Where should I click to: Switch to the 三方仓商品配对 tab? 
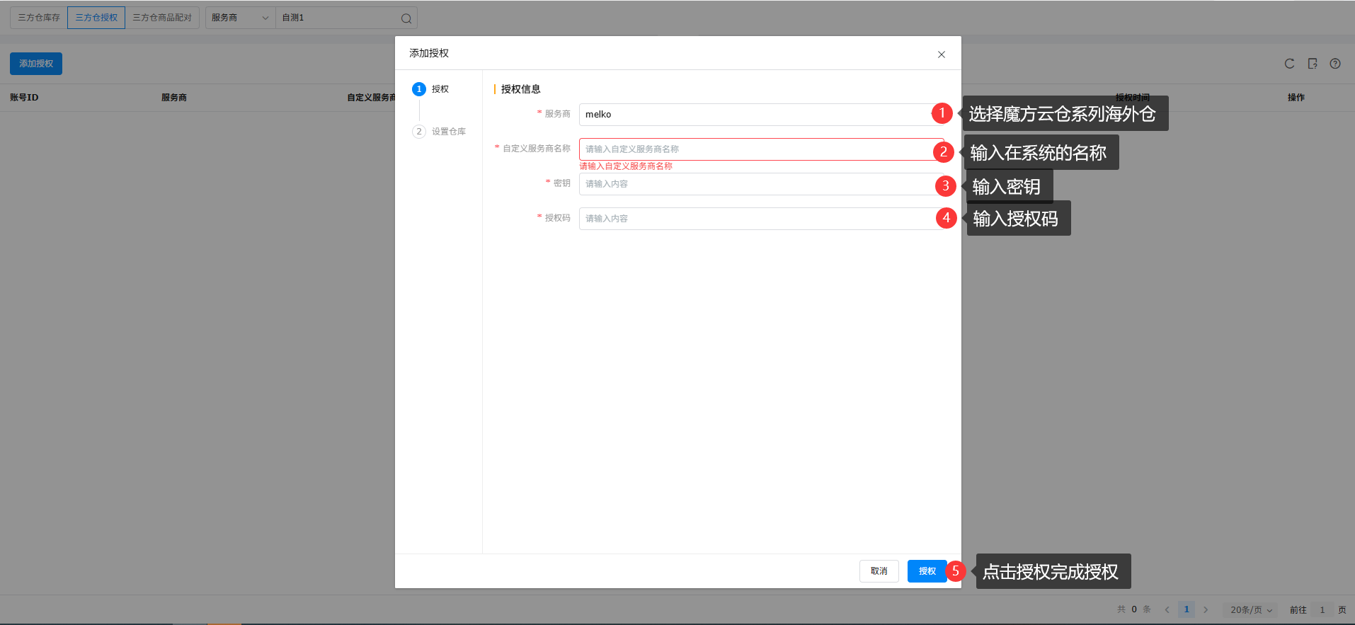(162, 18)
